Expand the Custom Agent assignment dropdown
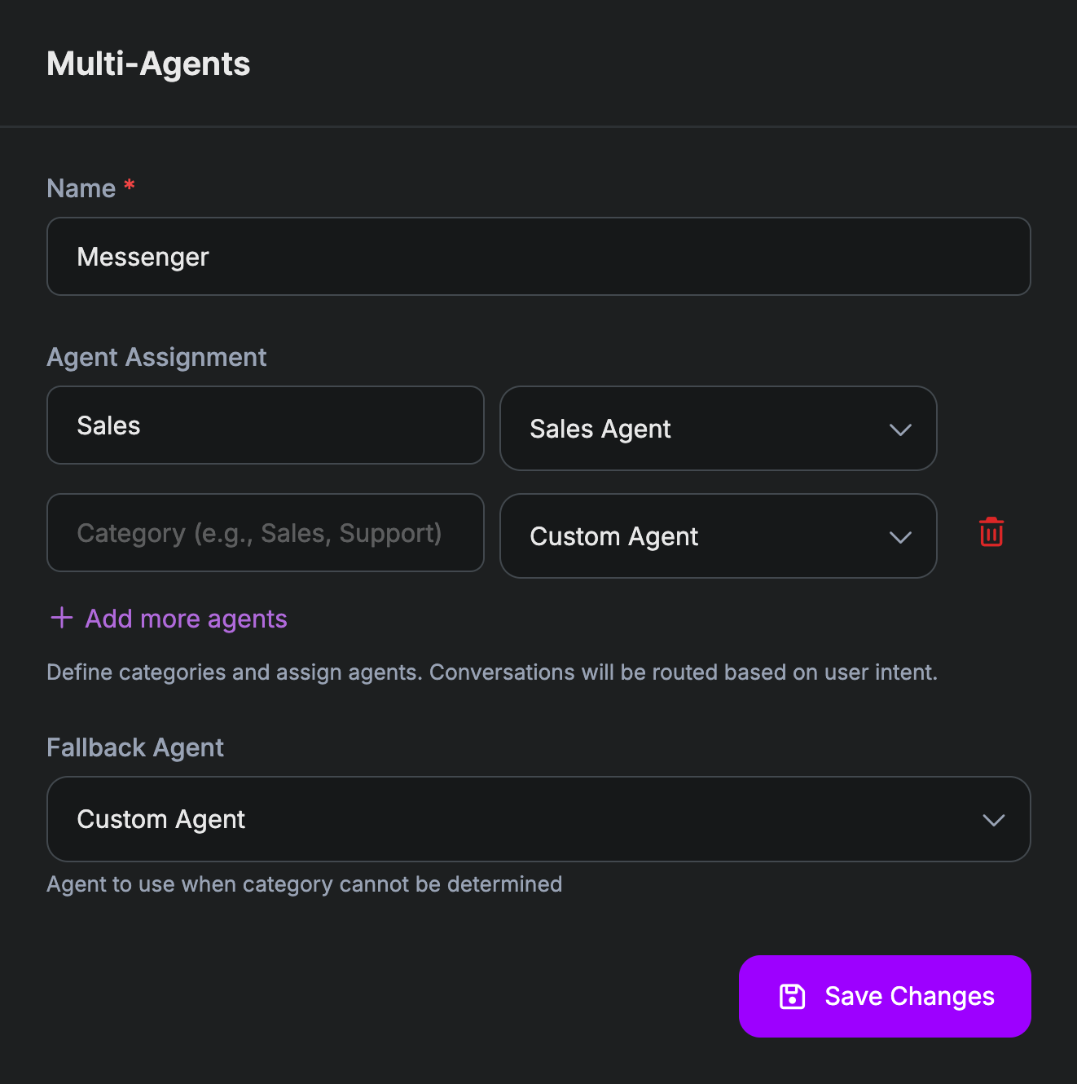This screenshot has width=1077, height=1084. [x=718, y=536]
